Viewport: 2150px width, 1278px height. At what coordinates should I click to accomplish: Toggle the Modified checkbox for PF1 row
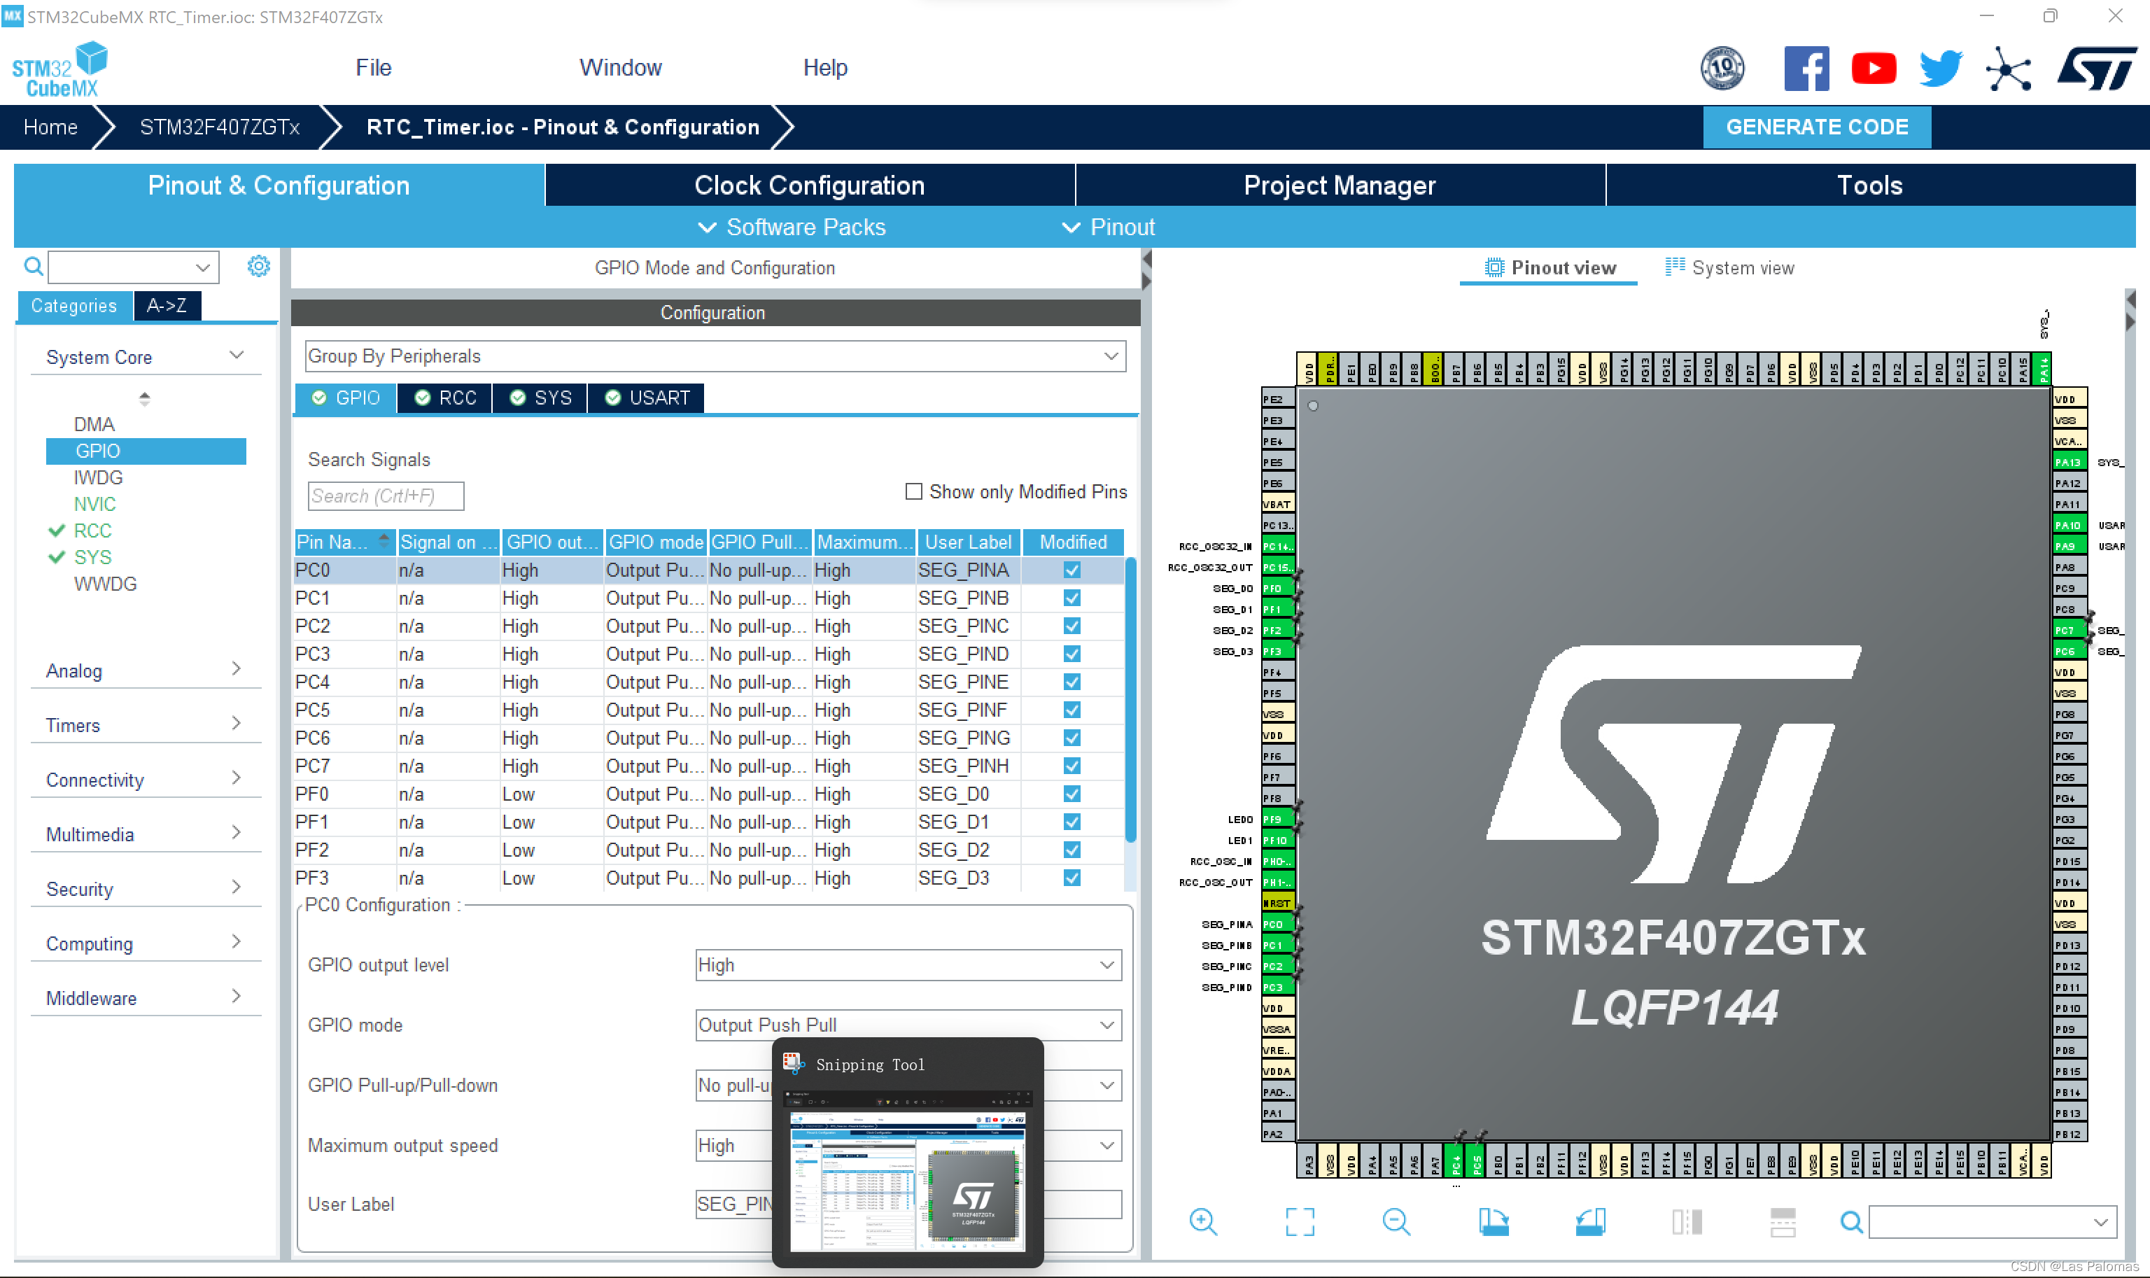tap(1071, 822)
